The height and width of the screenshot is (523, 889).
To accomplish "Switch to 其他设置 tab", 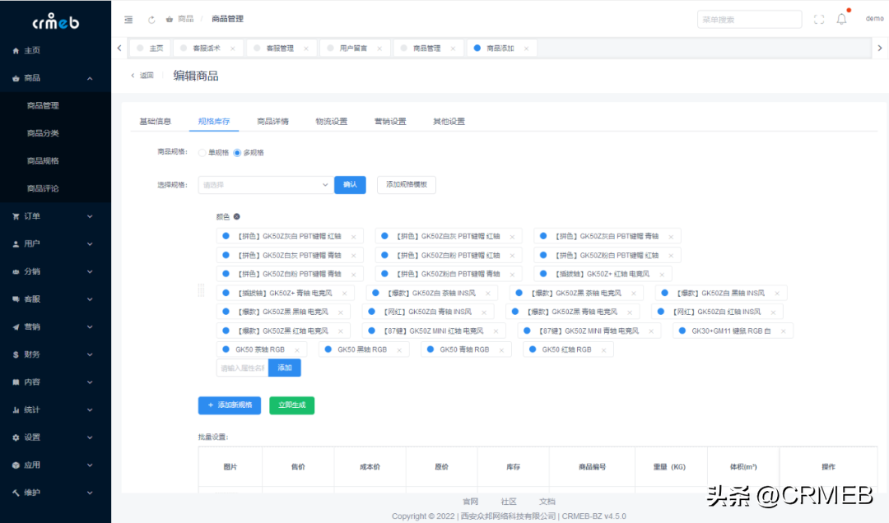I will 449,121.
